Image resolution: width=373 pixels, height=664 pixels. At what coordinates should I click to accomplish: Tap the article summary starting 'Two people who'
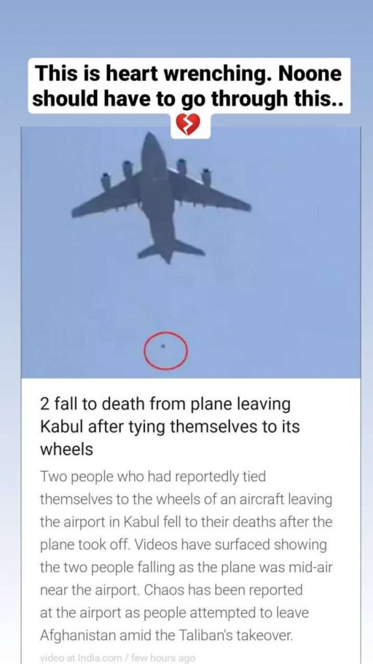tap(186, 556)
